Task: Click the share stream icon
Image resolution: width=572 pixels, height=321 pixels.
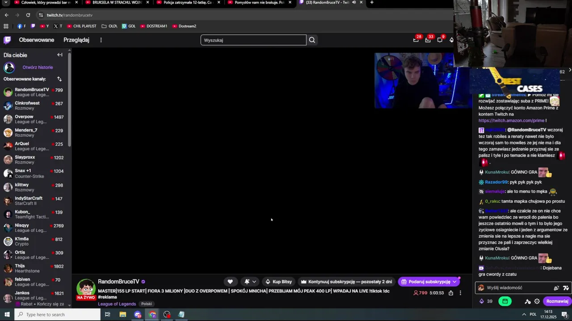Action: pos(451,293)
